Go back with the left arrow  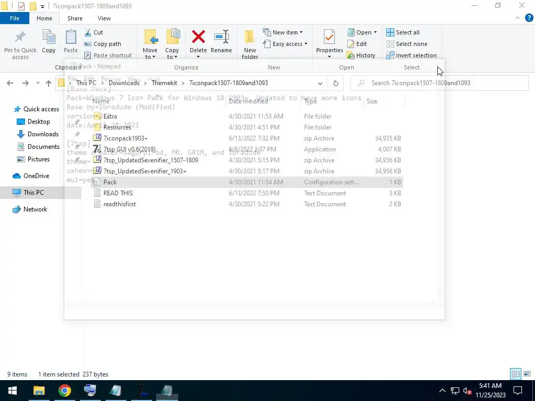point(10,83)
